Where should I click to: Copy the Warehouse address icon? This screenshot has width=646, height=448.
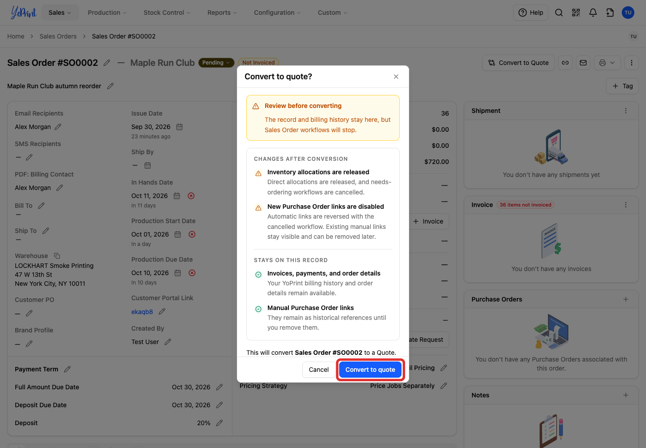[57, 256]
